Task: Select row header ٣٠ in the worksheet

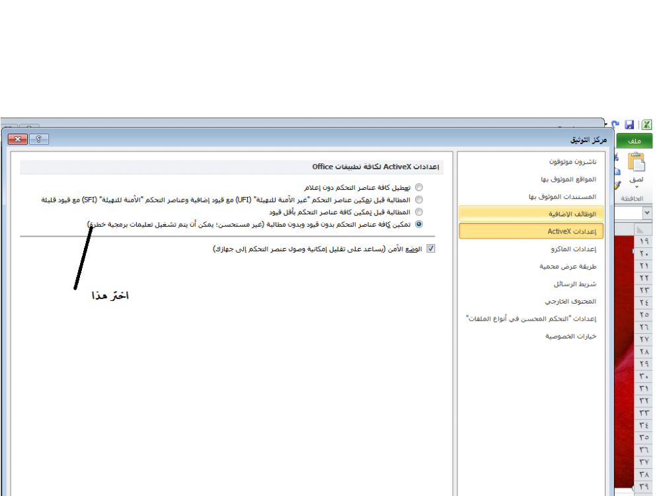Action: pyautogui.click(x=643, y=376)
